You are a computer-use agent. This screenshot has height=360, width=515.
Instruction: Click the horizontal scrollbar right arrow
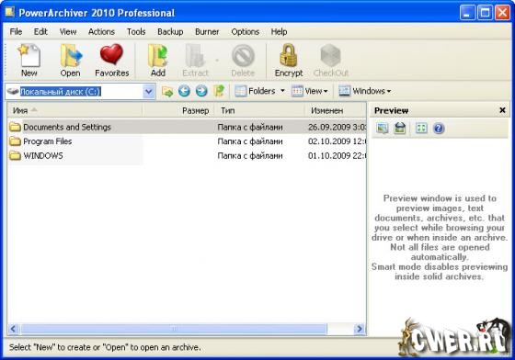coord(360,329)
